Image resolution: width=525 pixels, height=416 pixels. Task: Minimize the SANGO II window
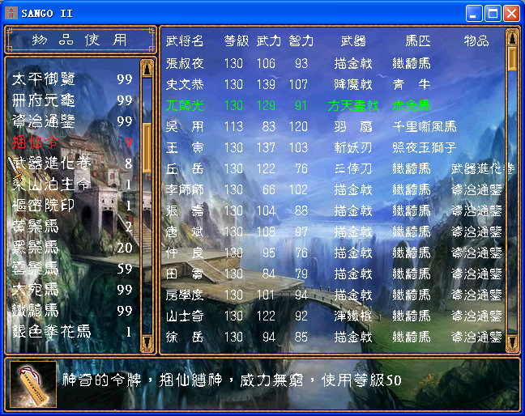[x=474, y=14]
